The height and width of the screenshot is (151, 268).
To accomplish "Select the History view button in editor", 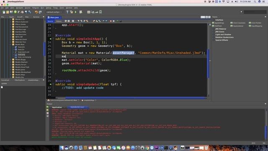I will 59,21.
